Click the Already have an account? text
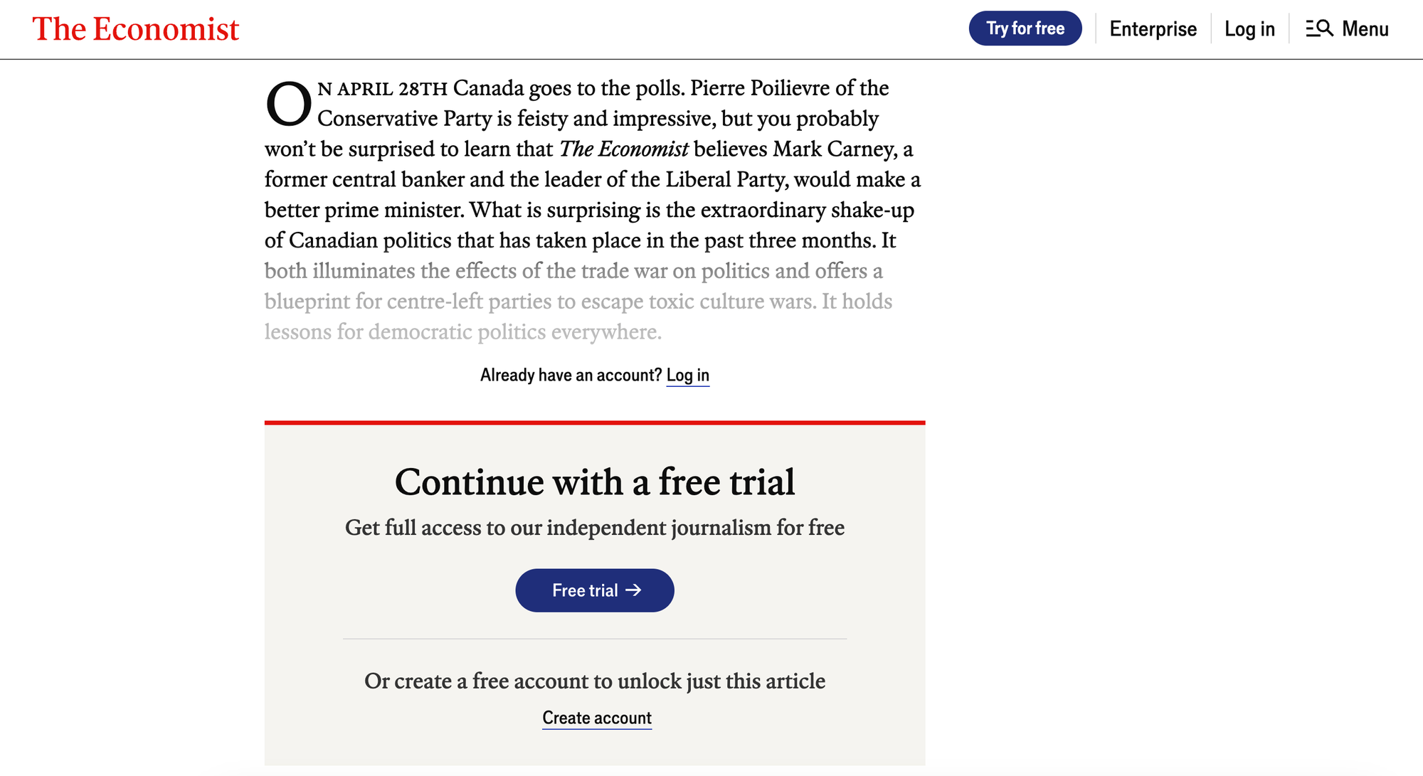 [571, 375]
